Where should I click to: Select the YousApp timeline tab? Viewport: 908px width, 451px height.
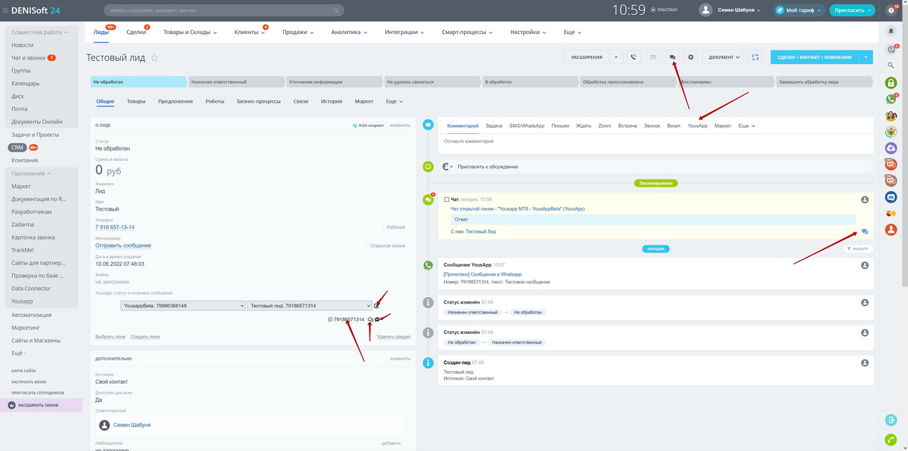697,126
